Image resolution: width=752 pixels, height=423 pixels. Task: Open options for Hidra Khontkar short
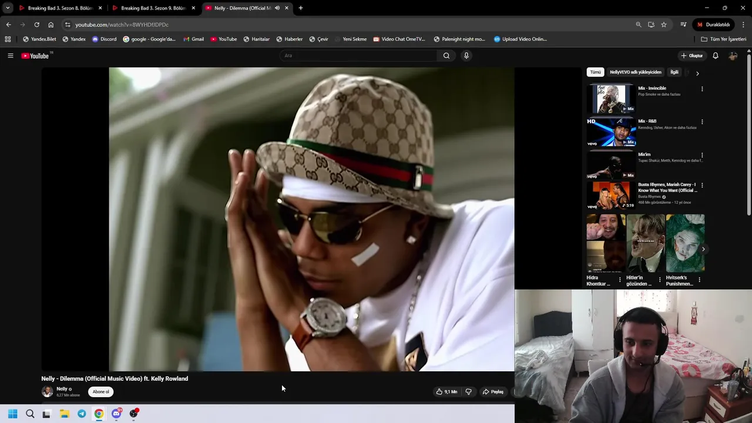pyautogui.click(x=620, y=280)
